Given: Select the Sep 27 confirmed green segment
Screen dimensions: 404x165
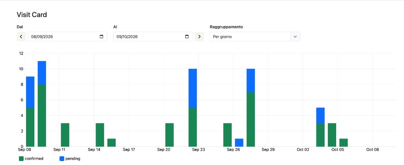Looking at the screenshot, I should click(x=251, y=119).
